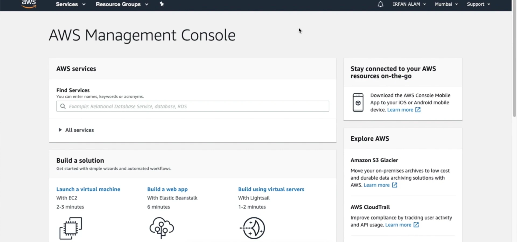Click the 'Amazon S3 Glacier' heading
The height and width of the screenshot is (242, 517).
point(374,160)
